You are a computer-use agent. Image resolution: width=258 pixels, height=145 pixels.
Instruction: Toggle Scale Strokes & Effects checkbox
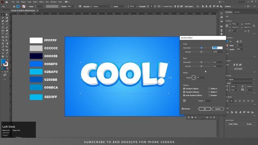click(x=184, y=95)
